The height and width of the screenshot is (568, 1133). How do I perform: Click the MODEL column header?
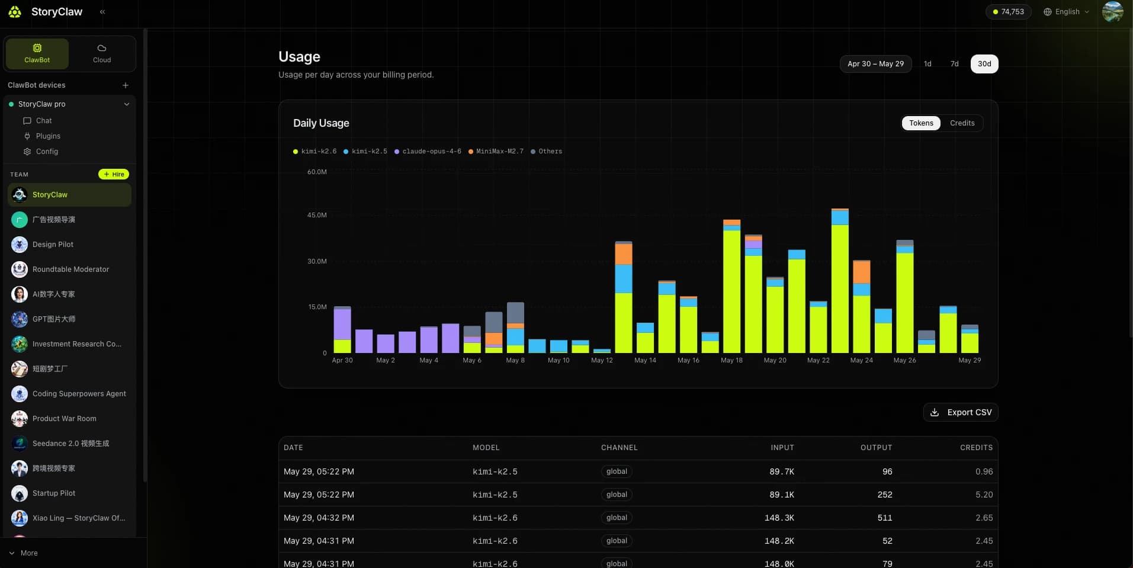click(486, 448)
